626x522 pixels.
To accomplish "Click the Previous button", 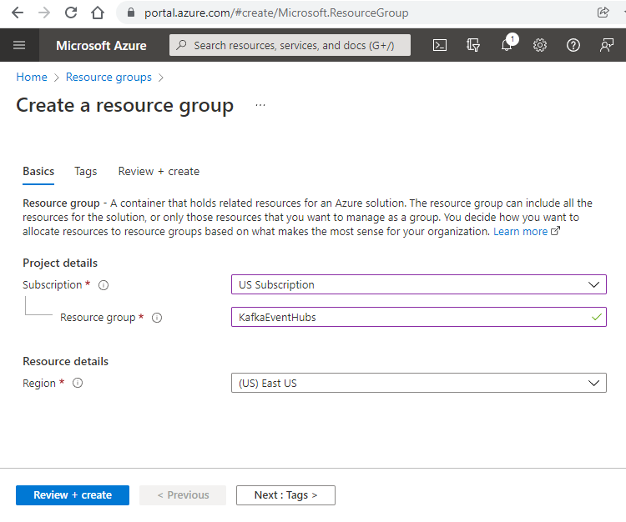I will pos(183,495).
